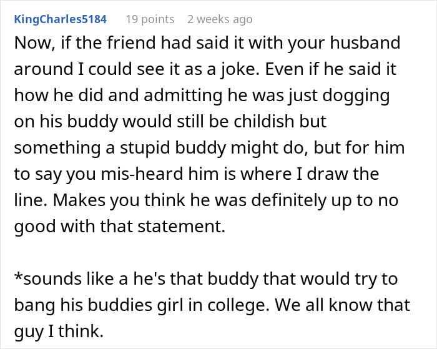
Task: Click the 2 weeks ago timestamp
Action: coord(220,19)
